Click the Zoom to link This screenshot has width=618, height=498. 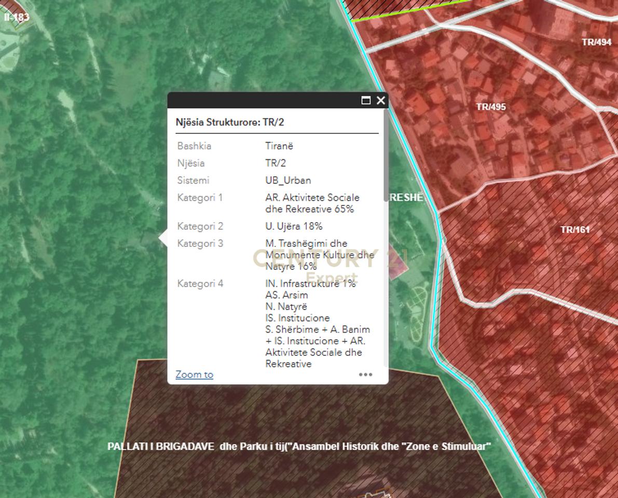(x=194, y=375)
